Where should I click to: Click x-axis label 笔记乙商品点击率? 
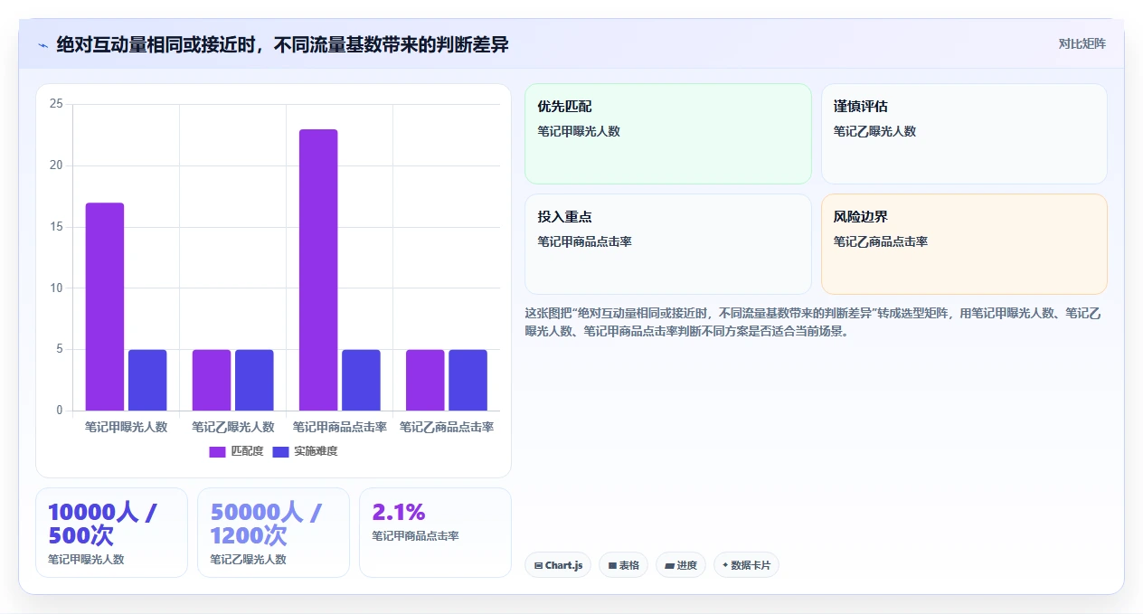click(x=446, y=427)
